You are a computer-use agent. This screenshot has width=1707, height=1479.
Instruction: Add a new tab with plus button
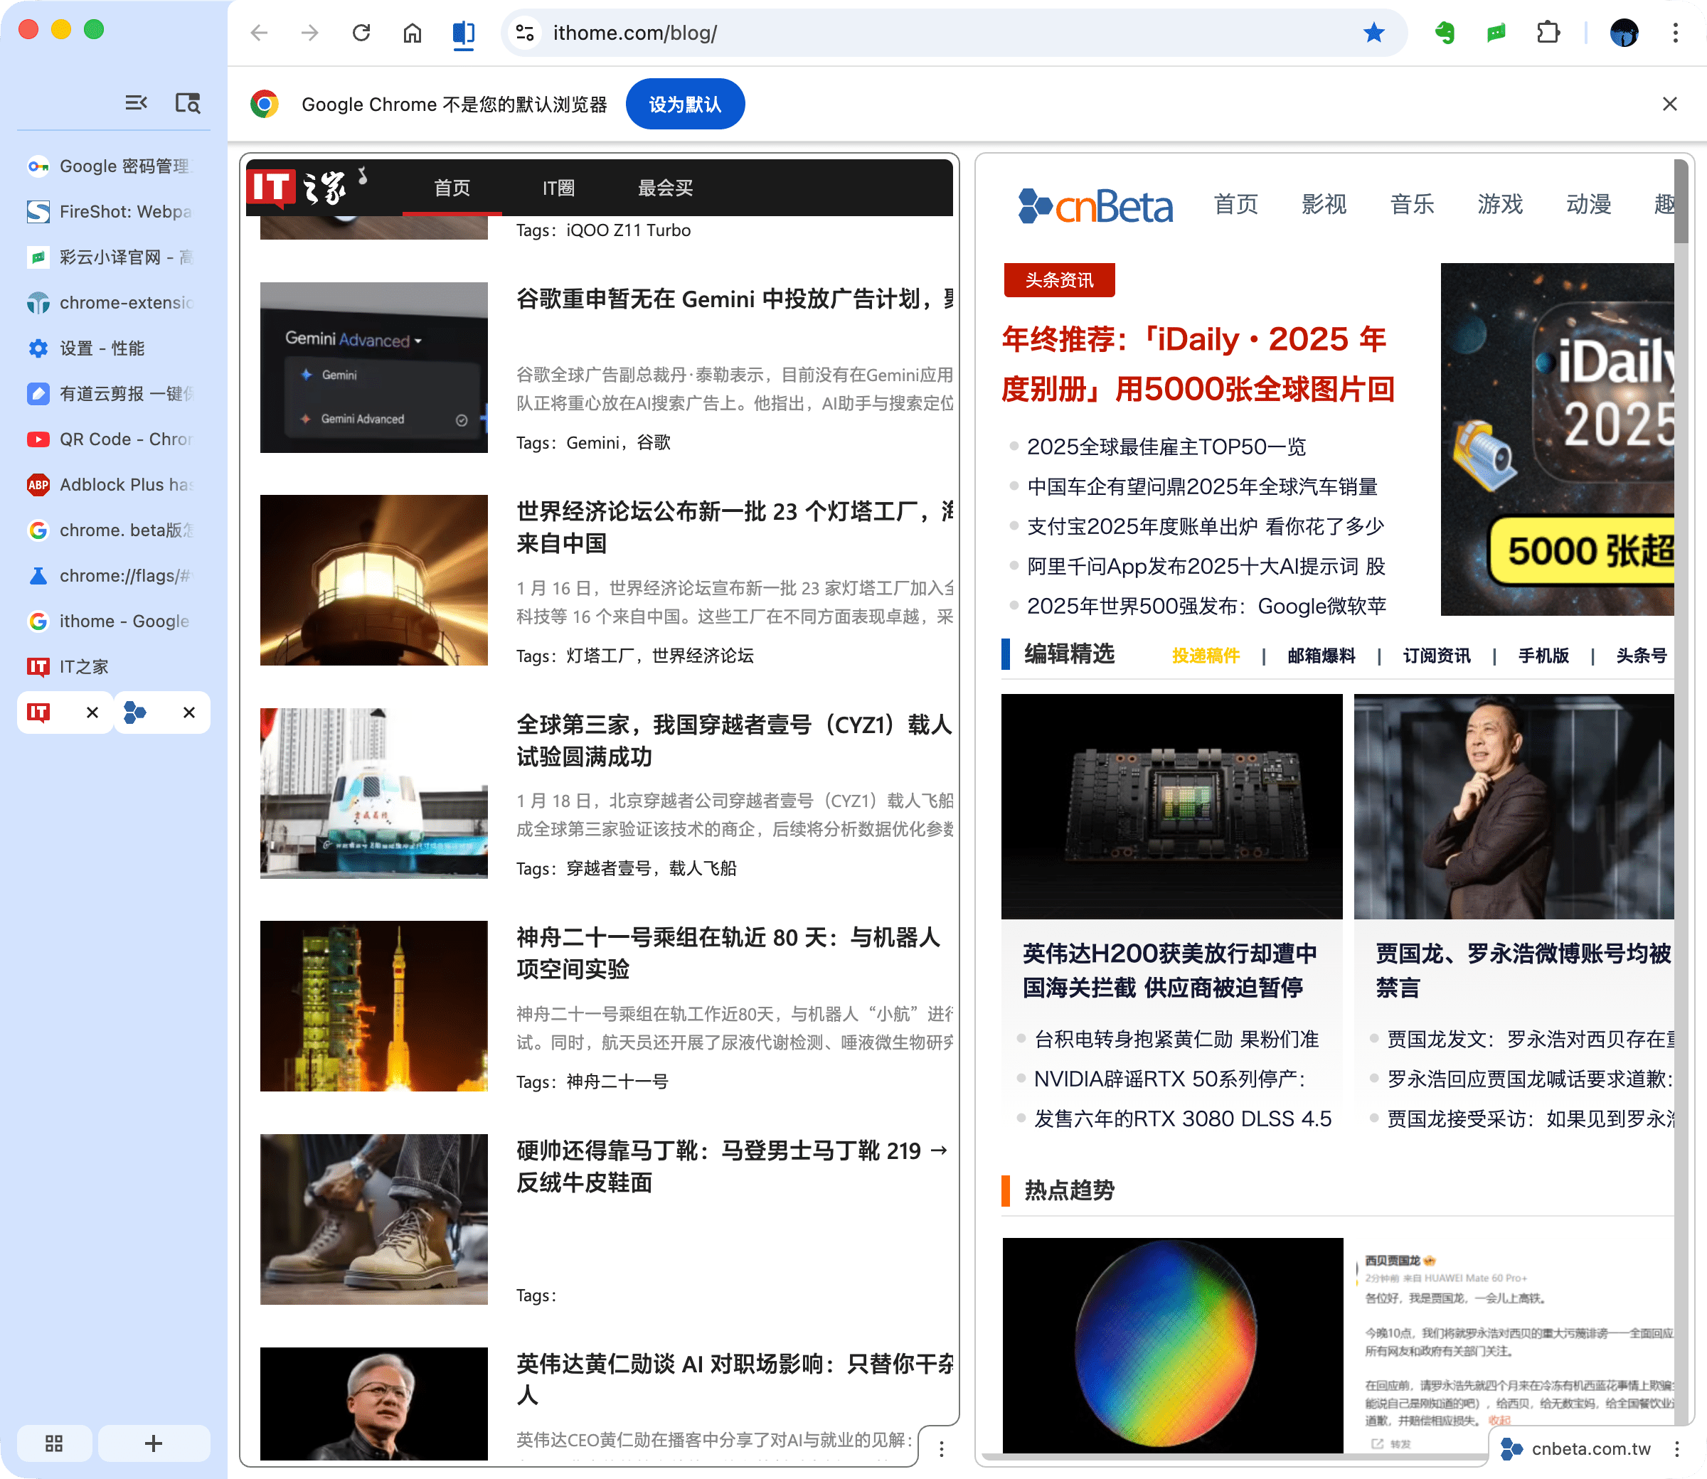click(154, 1443)
